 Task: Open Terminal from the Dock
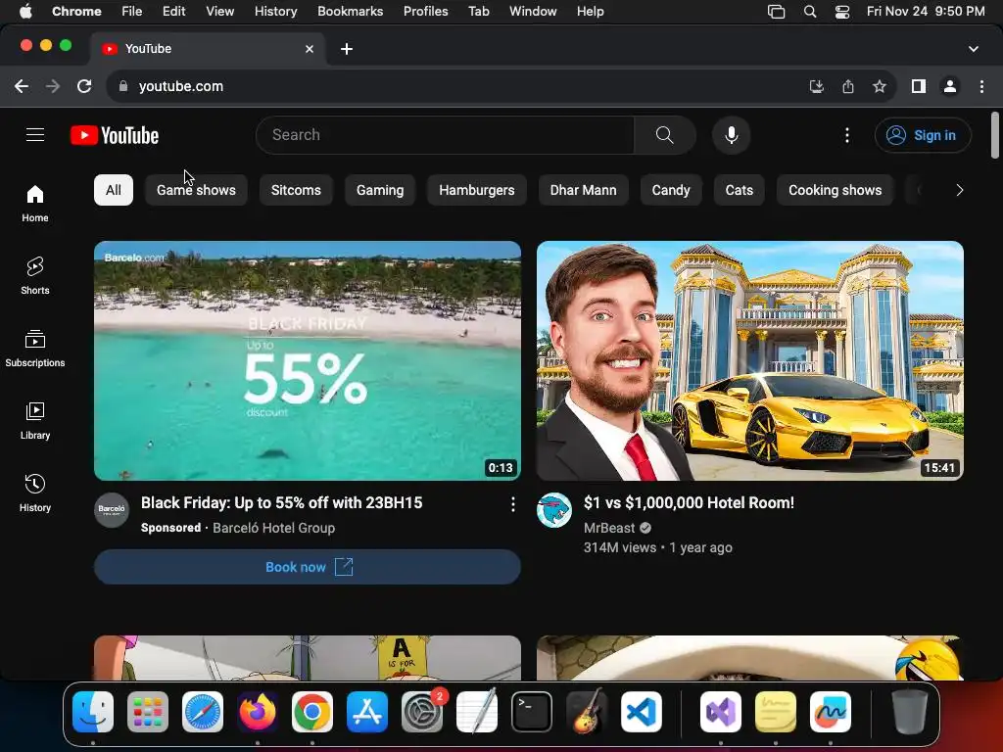[532, 712]
